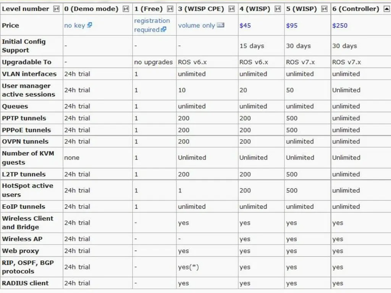
Task: Click '50' in User manager sessions row
Action: click(290, 90)
